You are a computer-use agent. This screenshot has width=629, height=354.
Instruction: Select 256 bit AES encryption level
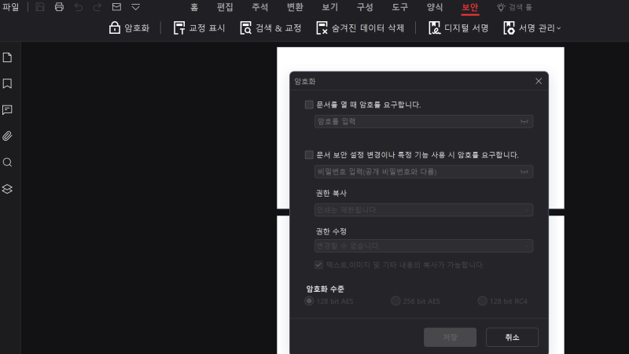pyautogui.click(x=395, y=301)
